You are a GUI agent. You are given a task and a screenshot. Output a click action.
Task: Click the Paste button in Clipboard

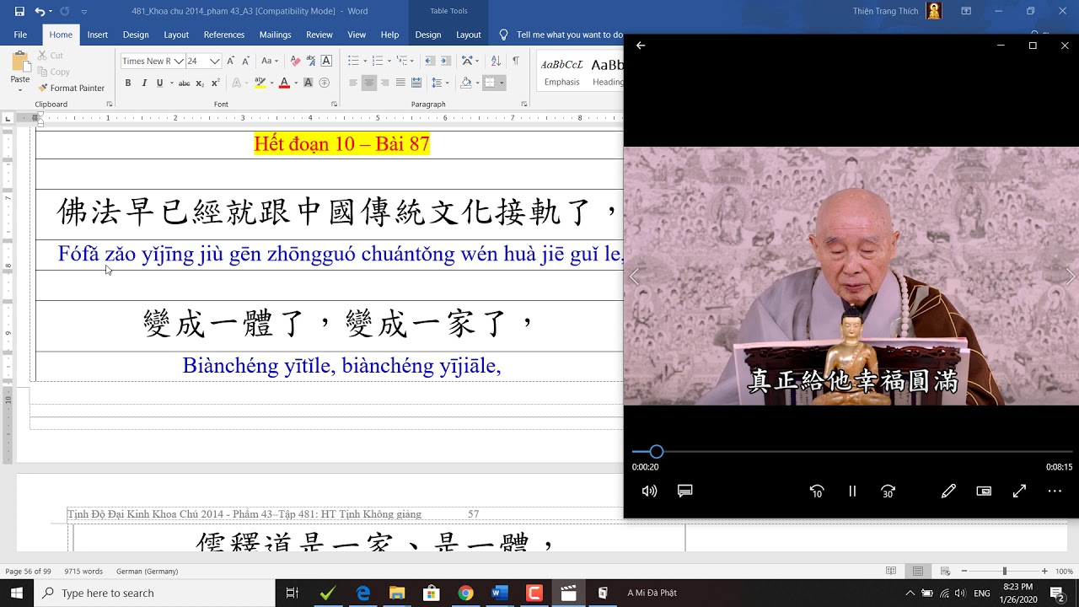point(19,72)
